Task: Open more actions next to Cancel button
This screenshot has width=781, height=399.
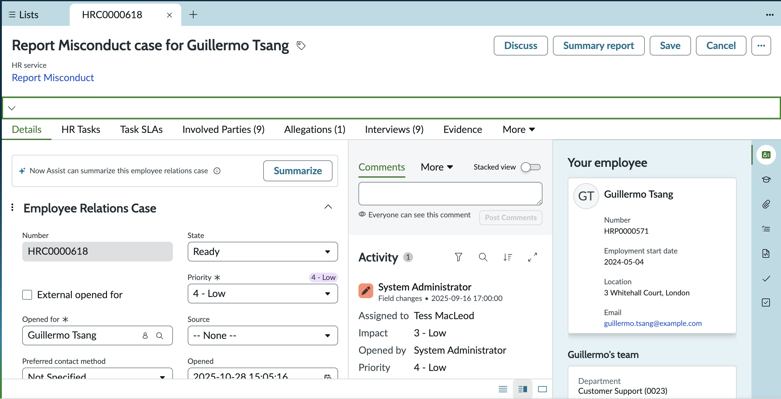Action: point(761,46)
